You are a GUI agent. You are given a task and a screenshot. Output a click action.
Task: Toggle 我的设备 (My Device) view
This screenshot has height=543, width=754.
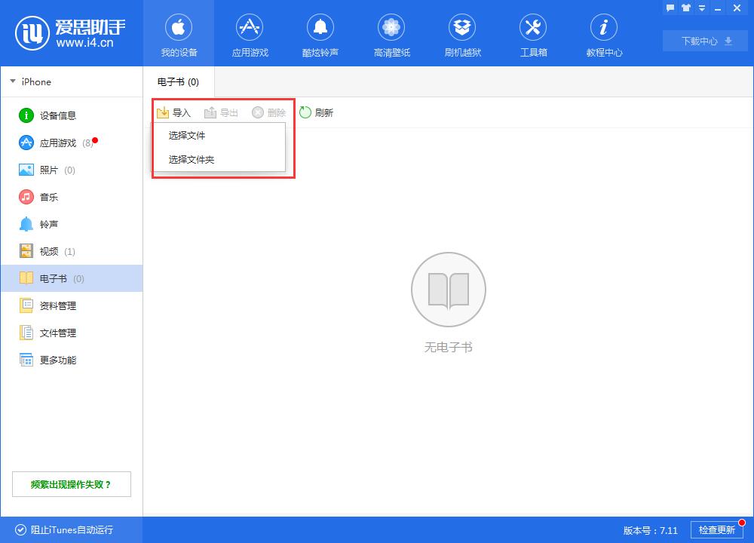click(179, 34)
